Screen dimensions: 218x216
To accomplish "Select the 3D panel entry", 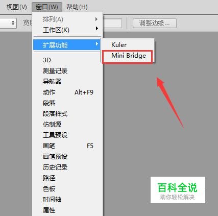I will [x=68, y=60].
